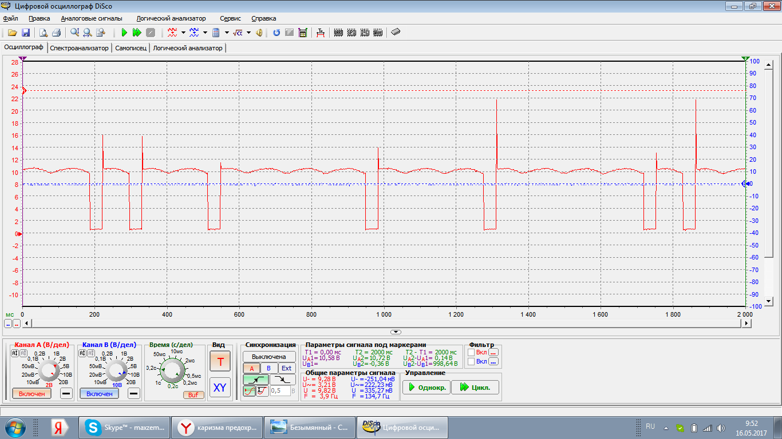Switch to the Логический анализатор tab
The width and height of the screenshot is (782, 439).
[188, 48]
